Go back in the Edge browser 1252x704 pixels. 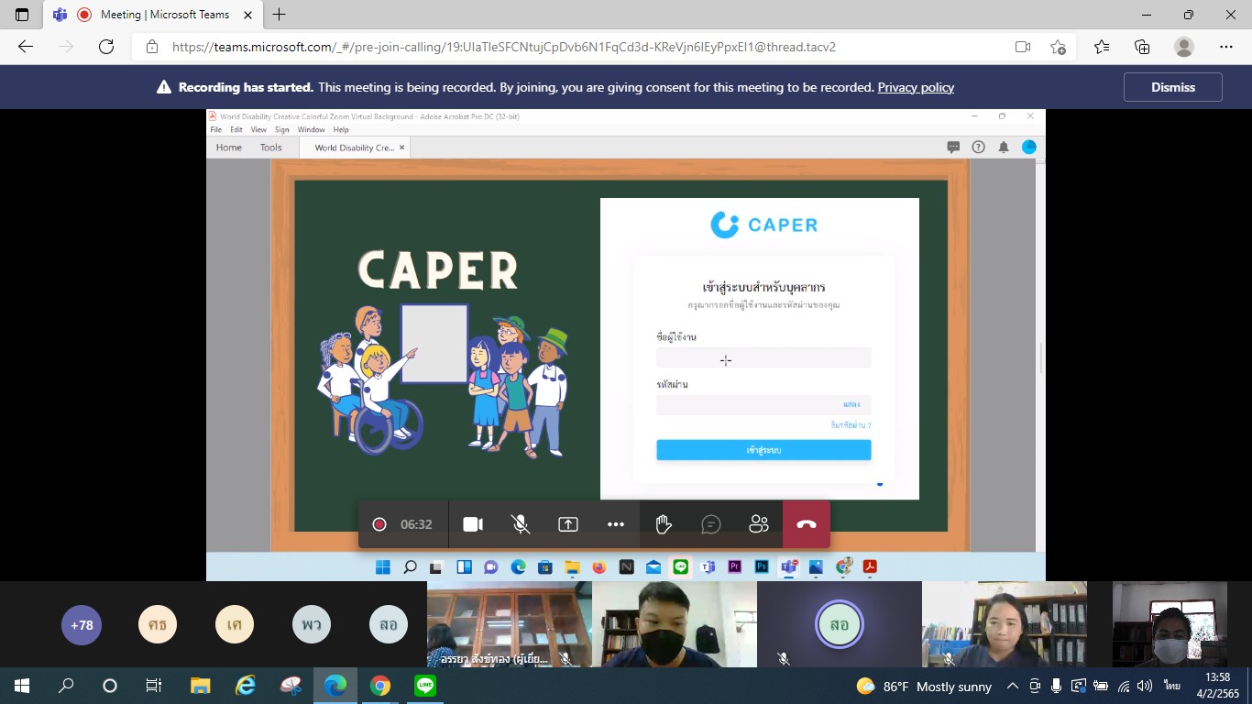[x=26, y=47]
